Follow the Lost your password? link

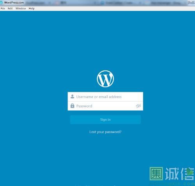pyautogui.click(x=105, y=132)
